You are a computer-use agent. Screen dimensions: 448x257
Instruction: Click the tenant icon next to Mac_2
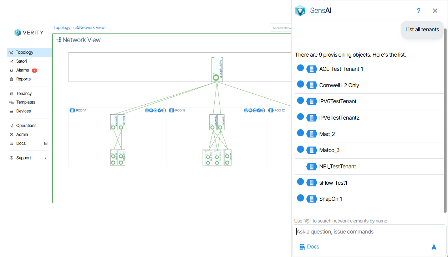(311, 134)
